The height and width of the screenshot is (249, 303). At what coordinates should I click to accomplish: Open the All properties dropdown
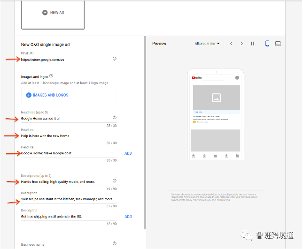point(207,44)
